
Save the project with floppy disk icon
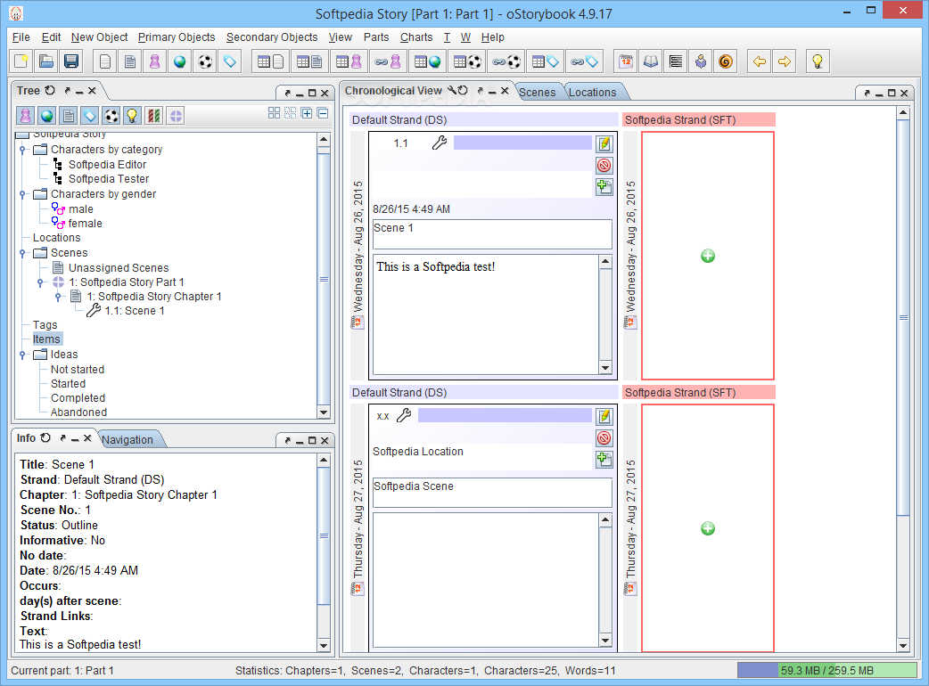(x=71, y=61)
